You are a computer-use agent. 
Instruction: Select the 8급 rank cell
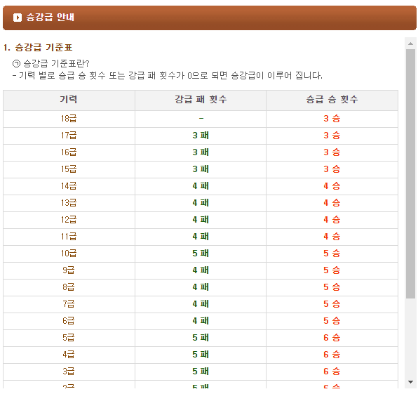coord(69,287)
